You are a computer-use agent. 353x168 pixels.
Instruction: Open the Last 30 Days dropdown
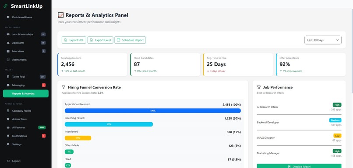pos(323,40)
